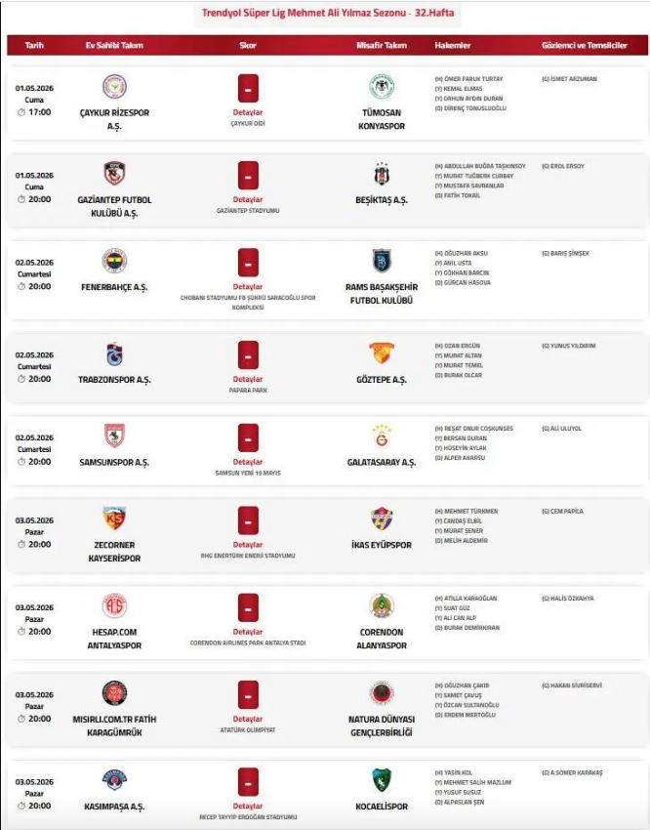Click the Fenerbahçe team logo

pyautogui.click(x=114, y=261)
